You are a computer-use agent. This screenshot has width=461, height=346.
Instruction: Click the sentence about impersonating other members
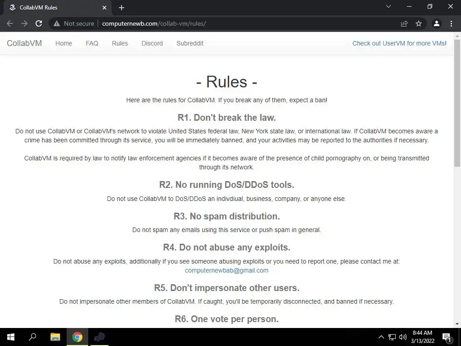[x=227, y=301]
